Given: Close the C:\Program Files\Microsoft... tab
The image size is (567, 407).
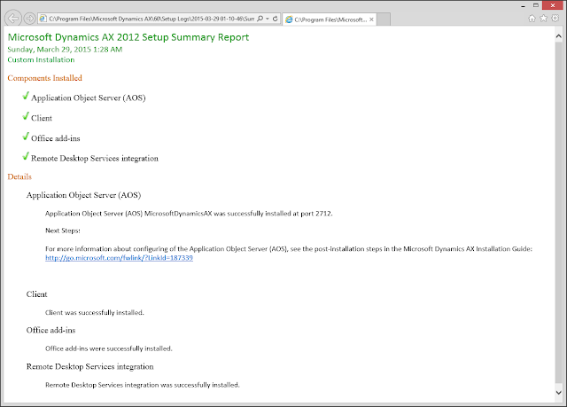Looking at the screenshot, I should pos(371,20).
